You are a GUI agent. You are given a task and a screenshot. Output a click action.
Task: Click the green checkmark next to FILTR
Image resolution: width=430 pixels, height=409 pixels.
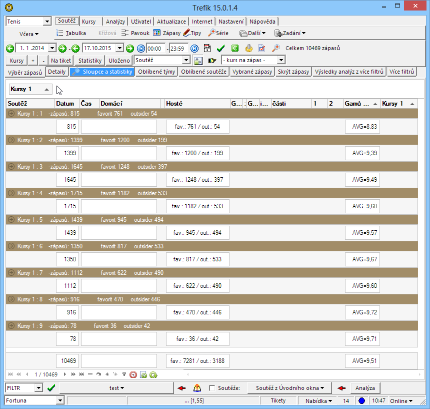click(x=51, y=388)
